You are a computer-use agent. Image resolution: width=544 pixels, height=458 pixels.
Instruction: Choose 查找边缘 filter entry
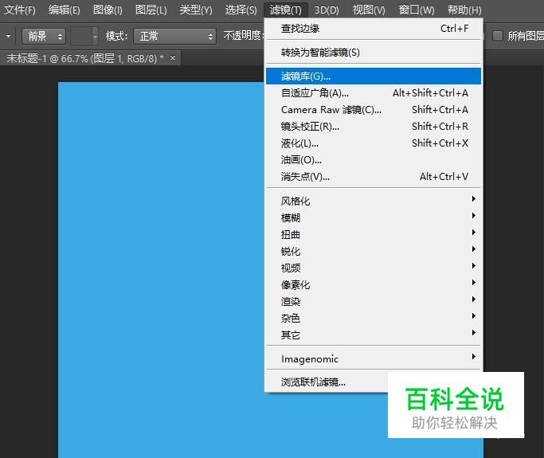pos(374,29)
